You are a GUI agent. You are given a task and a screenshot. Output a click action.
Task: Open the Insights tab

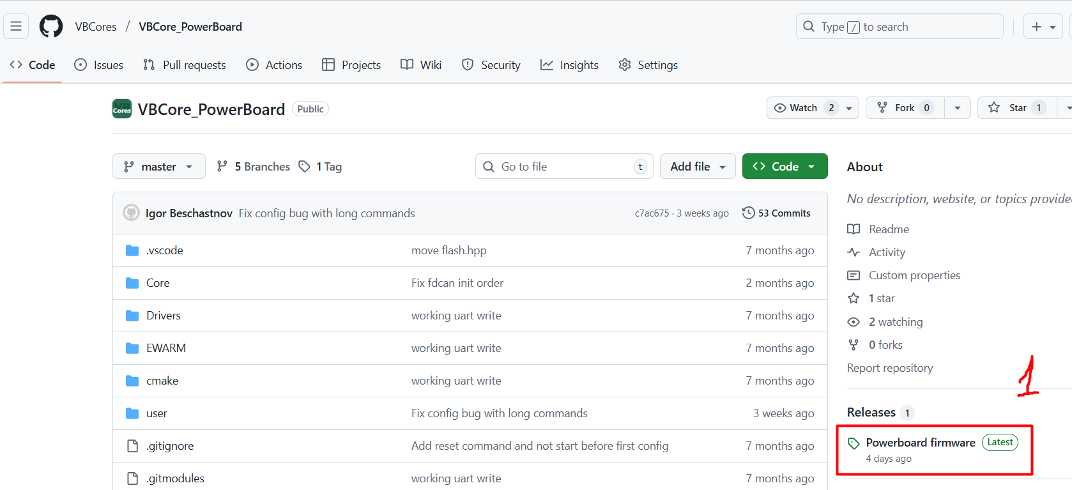569,65
